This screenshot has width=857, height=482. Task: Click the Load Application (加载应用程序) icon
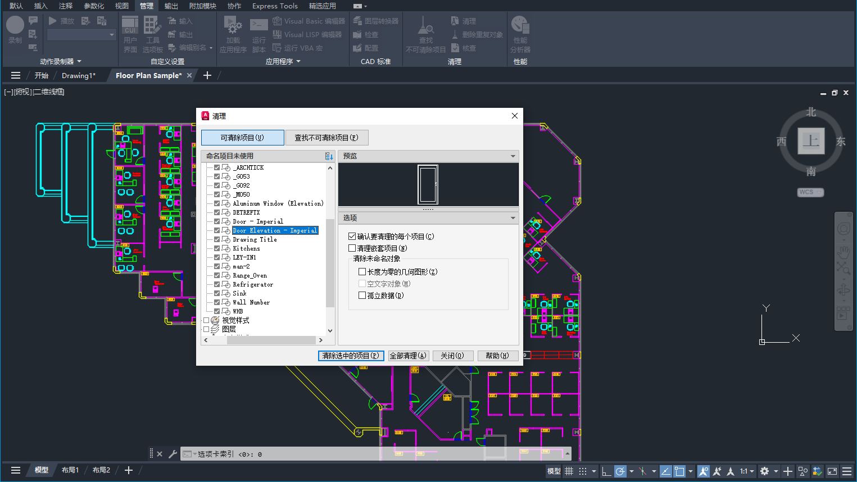(x=233, y=26)
